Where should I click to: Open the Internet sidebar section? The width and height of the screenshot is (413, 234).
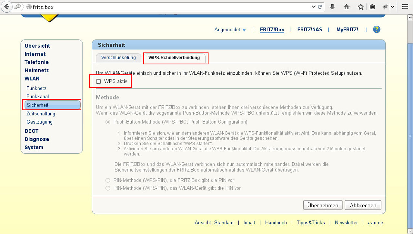point(35,54)
